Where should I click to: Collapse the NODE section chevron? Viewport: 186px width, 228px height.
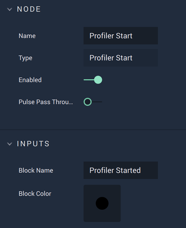(x=10, y=9)
